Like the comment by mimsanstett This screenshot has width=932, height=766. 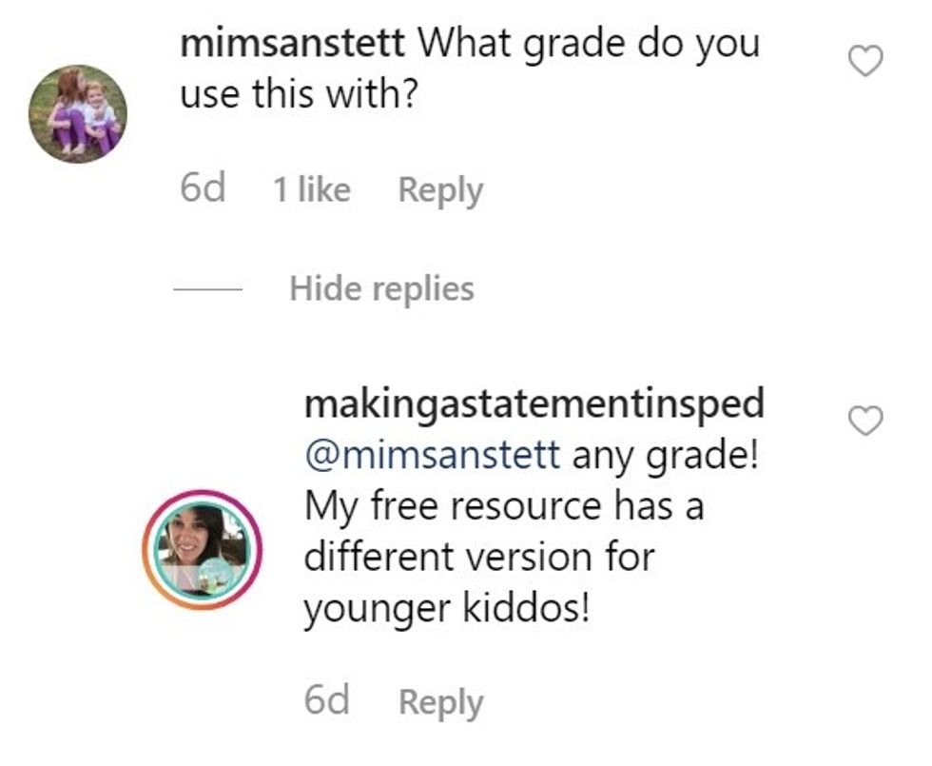pyautogui.click(x=864, y=62)
